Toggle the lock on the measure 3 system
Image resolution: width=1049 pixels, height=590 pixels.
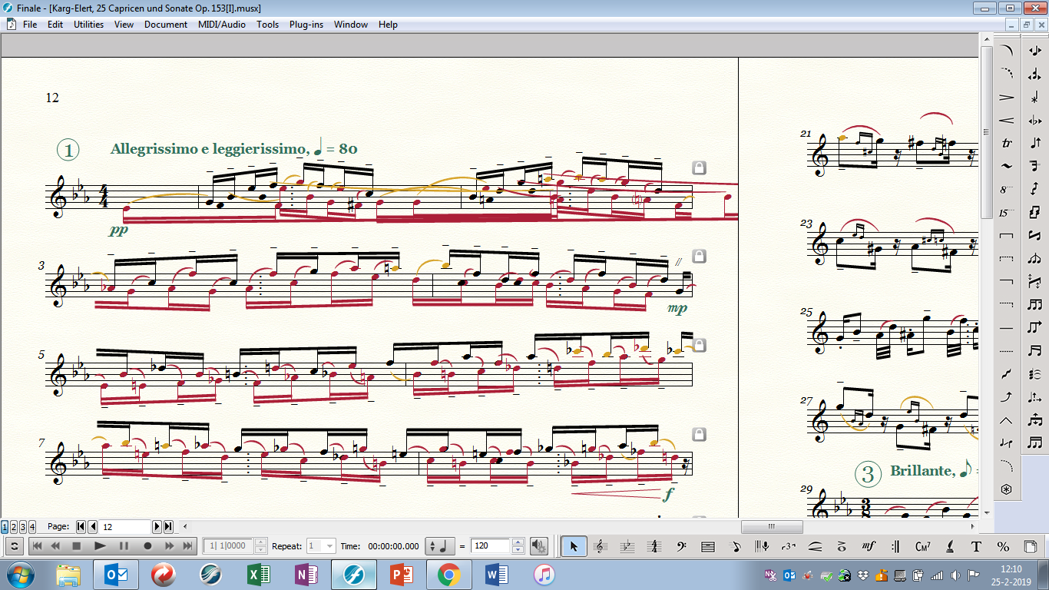[x=699, y=256]
